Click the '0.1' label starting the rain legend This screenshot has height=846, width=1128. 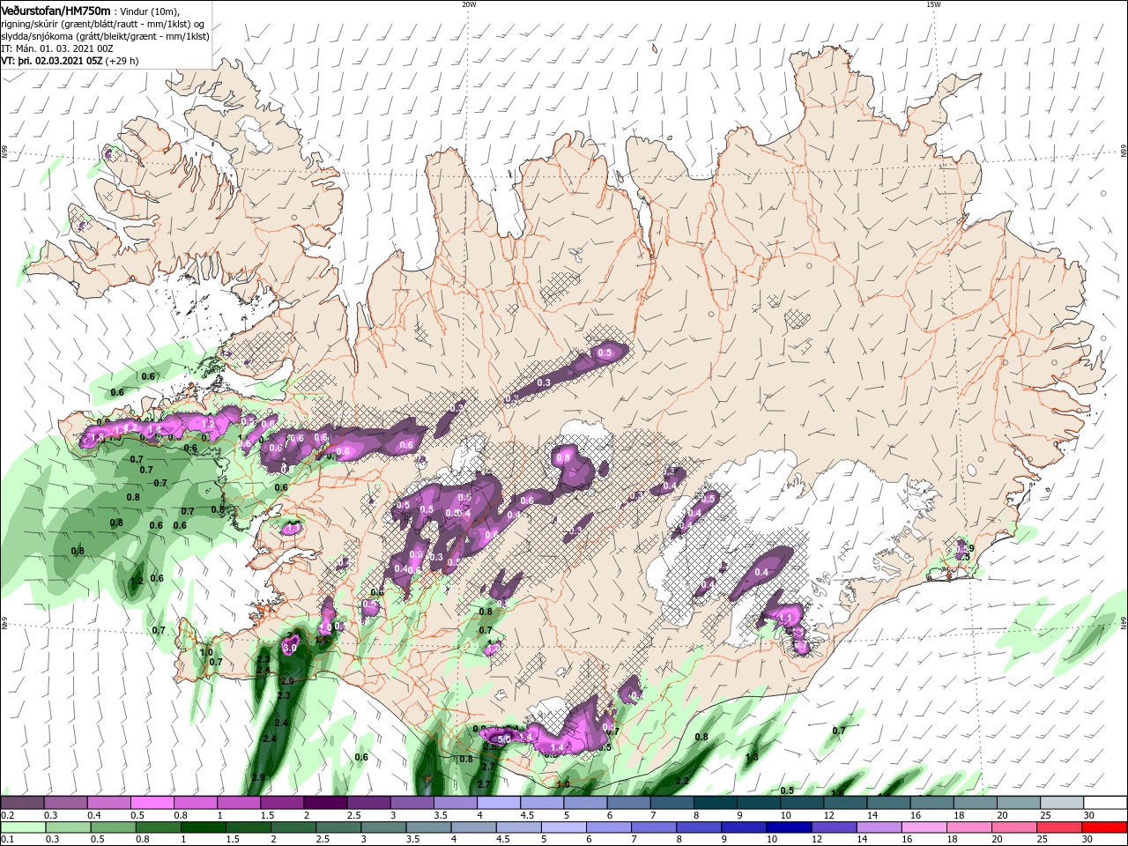pos(7,839)
